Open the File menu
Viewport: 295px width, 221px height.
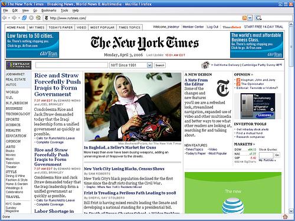pos(5,11)
